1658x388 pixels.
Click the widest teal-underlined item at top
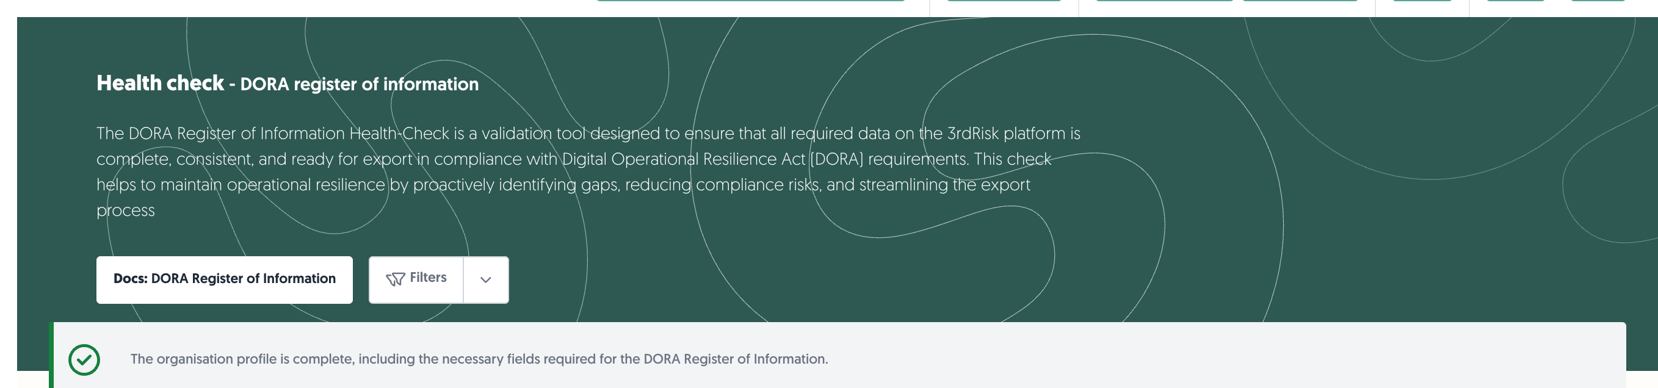click(750, 1)
